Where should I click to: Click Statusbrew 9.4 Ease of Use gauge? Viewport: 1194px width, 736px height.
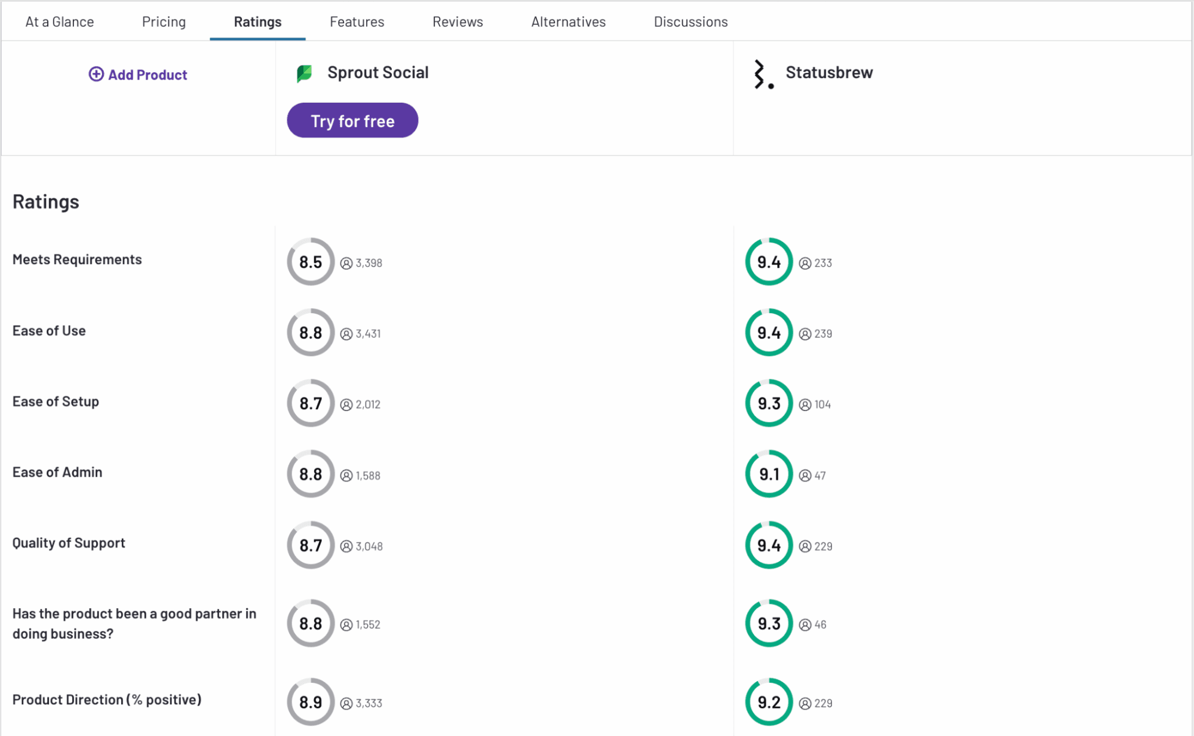[769, 332]
